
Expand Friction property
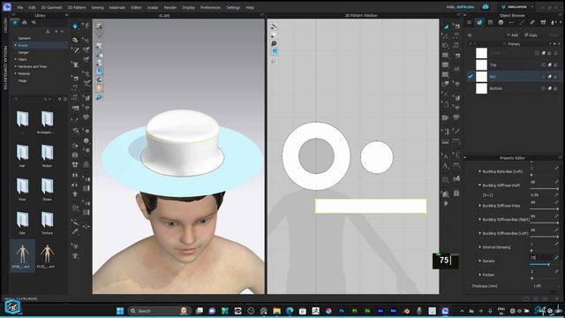(x=479, y=275)
